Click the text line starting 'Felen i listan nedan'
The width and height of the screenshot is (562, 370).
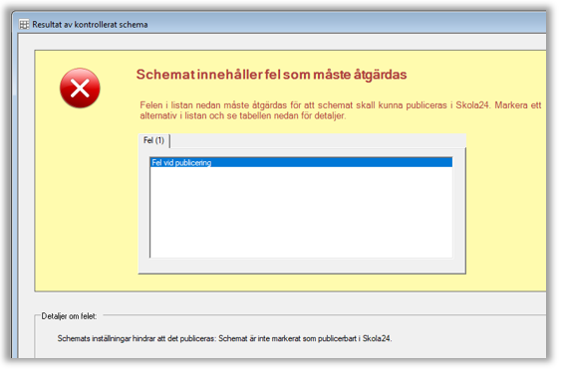pos(341,105)
